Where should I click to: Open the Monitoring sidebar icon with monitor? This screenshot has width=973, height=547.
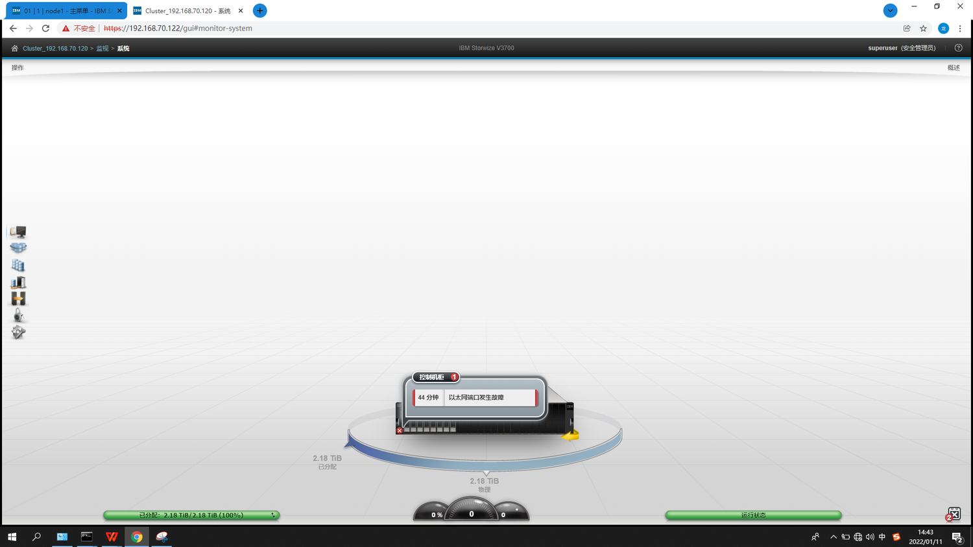18,232
